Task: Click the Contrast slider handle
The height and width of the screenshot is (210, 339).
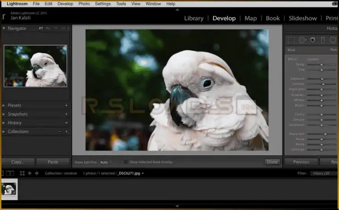Action: [x=323, y=84]
